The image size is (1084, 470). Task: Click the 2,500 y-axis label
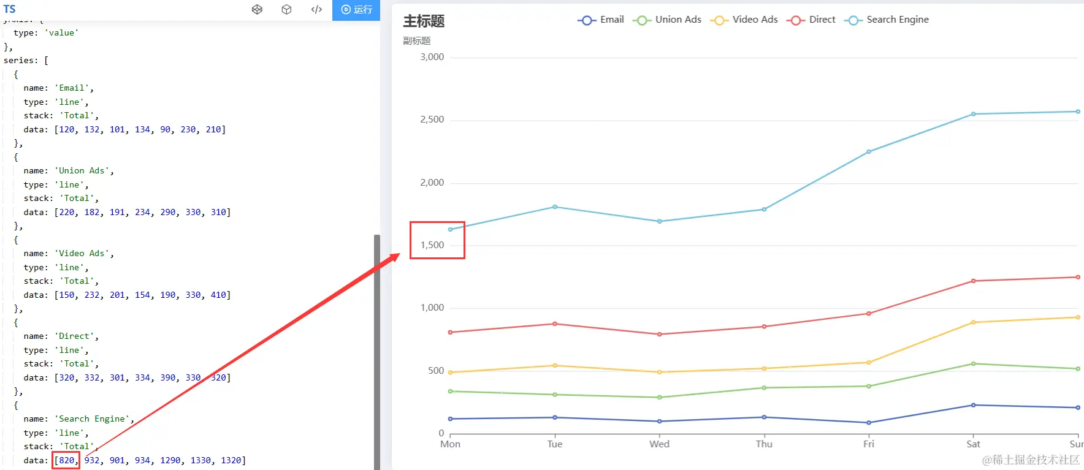pos(432,119)
